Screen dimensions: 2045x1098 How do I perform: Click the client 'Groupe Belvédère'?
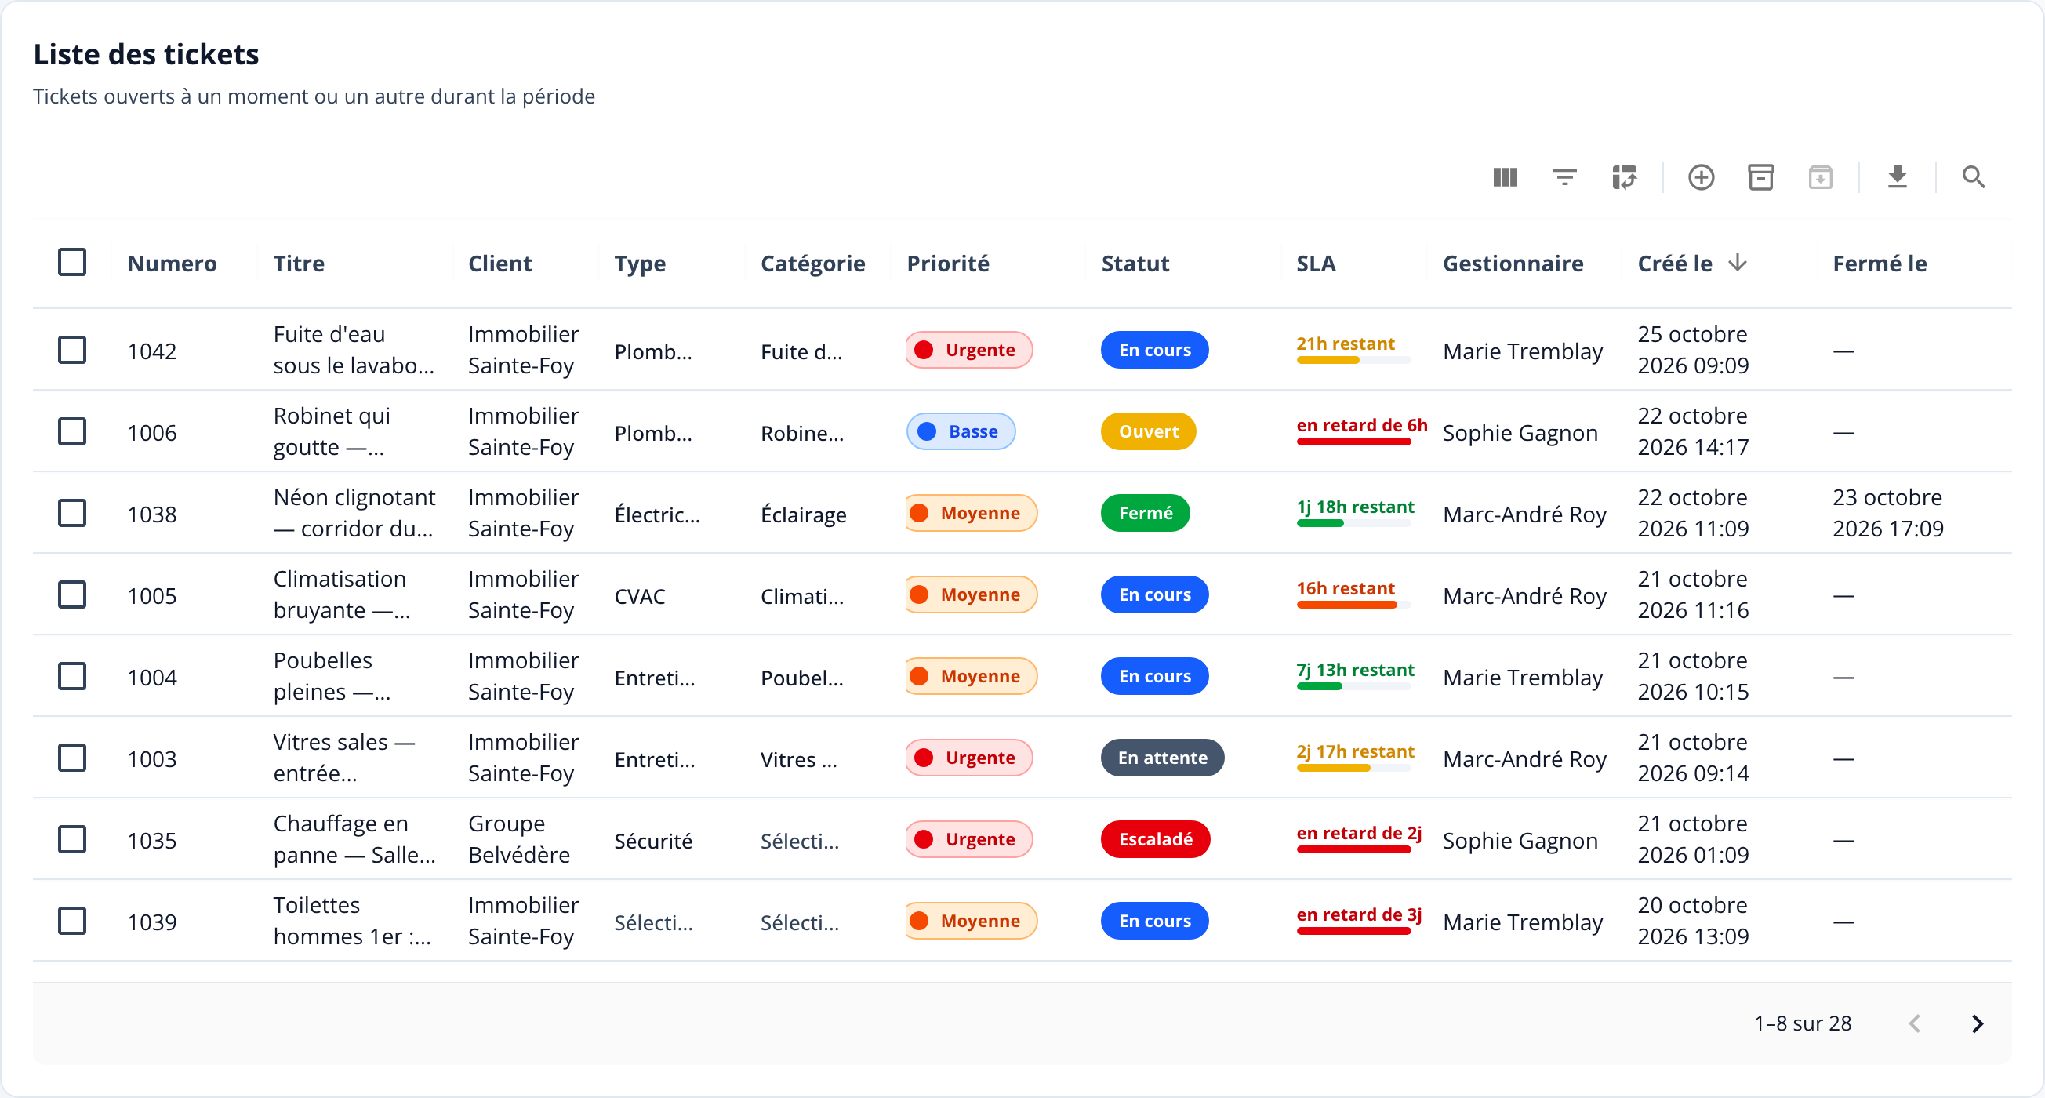click(x=519, y=840)
